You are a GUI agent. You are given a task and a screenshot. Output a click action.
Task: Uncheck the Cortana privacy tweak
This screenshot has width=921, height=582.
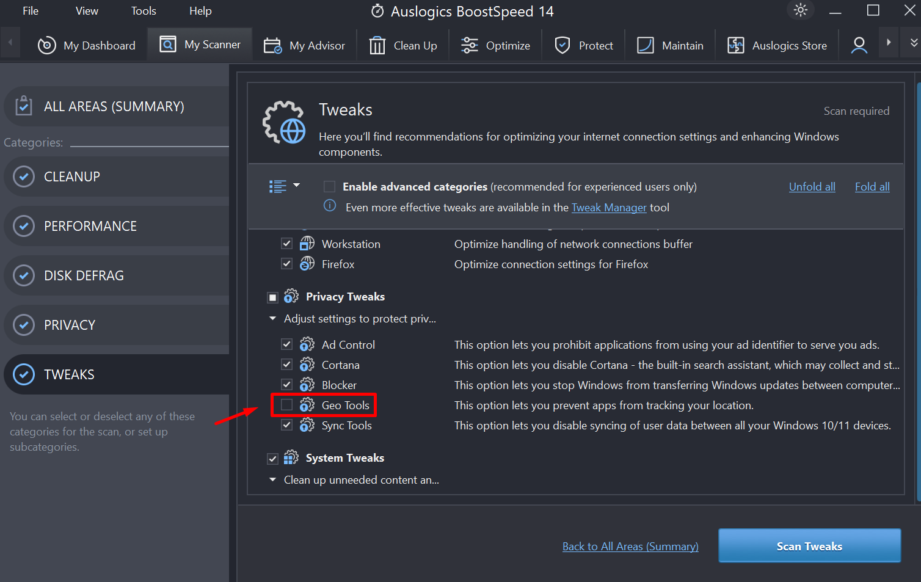[x=286, y=365]
